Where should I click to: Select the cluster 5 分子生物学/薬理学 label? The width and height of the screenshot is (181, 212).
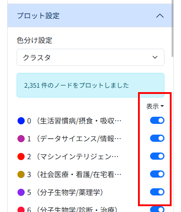click(x=65, y=192)
